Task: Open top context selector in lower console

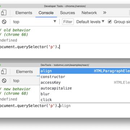Action: (x=16, y=81)
